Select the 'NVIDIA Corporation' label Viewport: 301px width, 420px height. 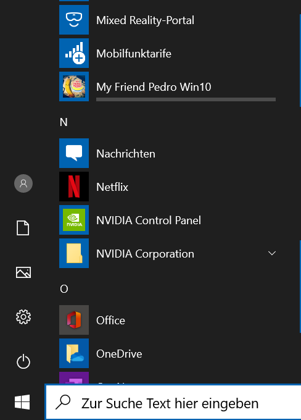coord(146,254)
